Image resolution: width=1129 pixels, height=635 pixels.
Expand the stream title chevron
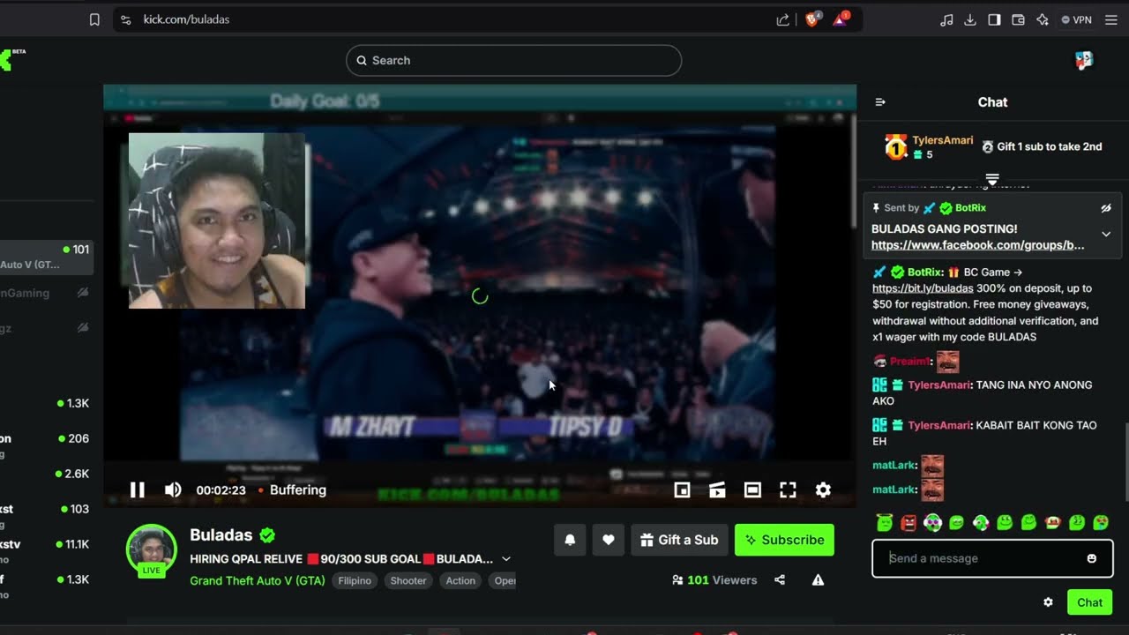coord(506,559)
